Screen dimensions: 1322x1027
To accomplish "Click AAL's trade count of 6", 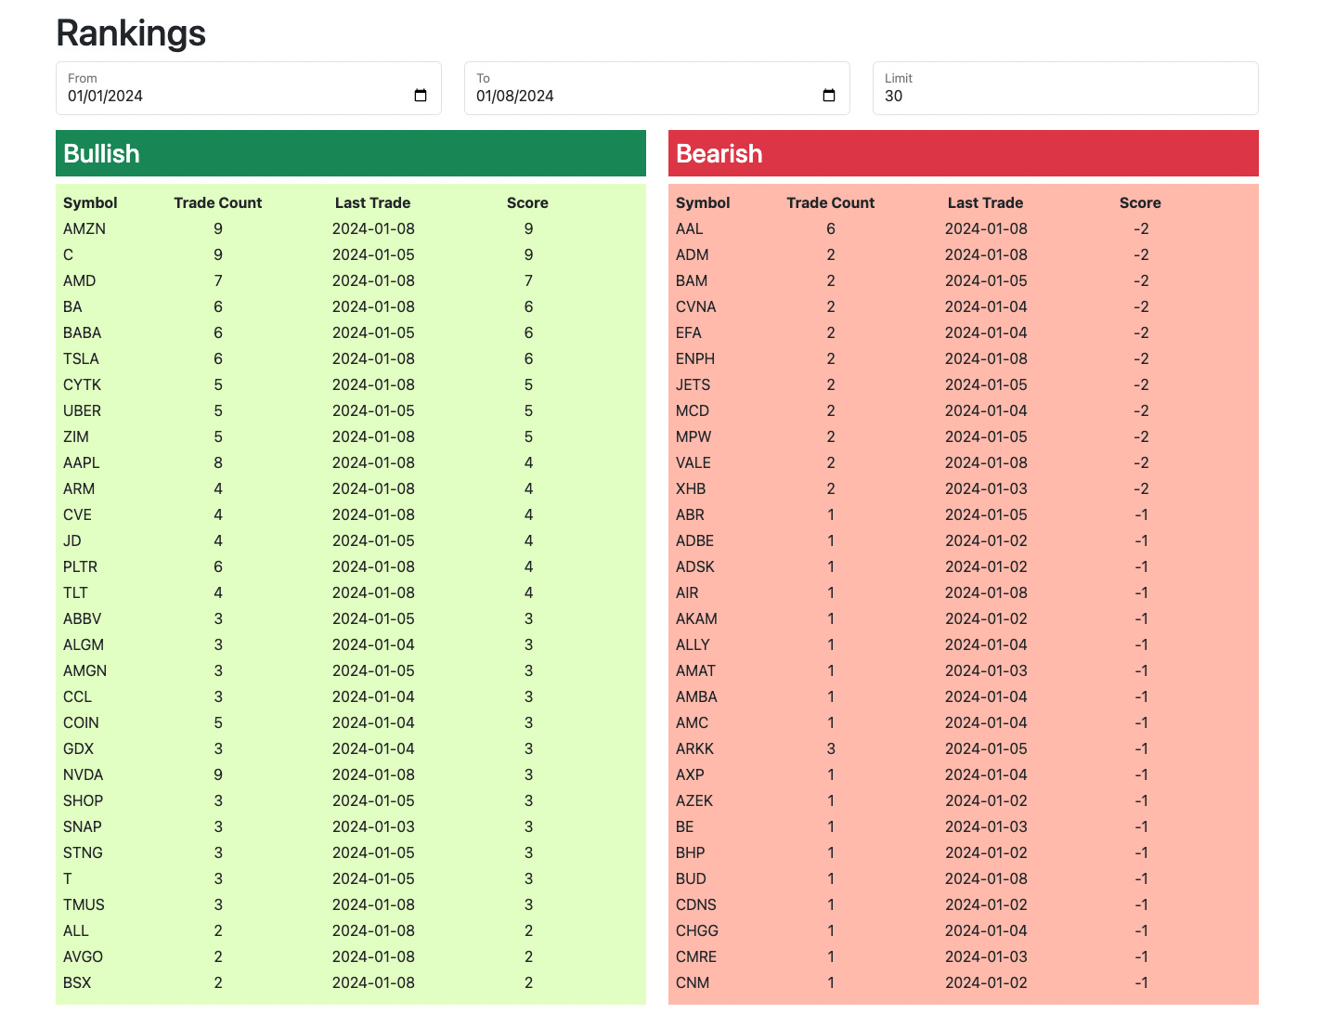I will [x=831, y=228].
